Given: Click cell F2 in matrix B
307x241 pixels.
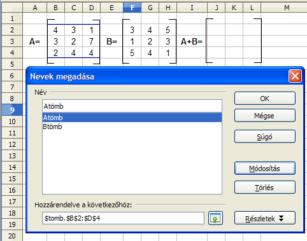Looking at the screenshot, I should coord(132,30).
